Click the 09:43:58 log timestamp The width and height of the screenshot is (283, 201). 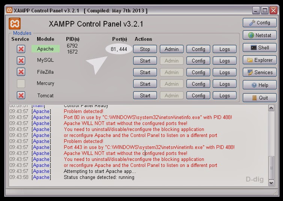tap(19, 177)
